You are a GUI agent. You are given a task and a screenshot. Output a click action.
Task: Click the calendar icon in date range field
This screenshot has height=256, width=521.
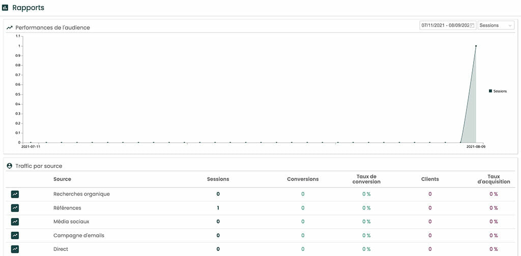coord(472,25)
